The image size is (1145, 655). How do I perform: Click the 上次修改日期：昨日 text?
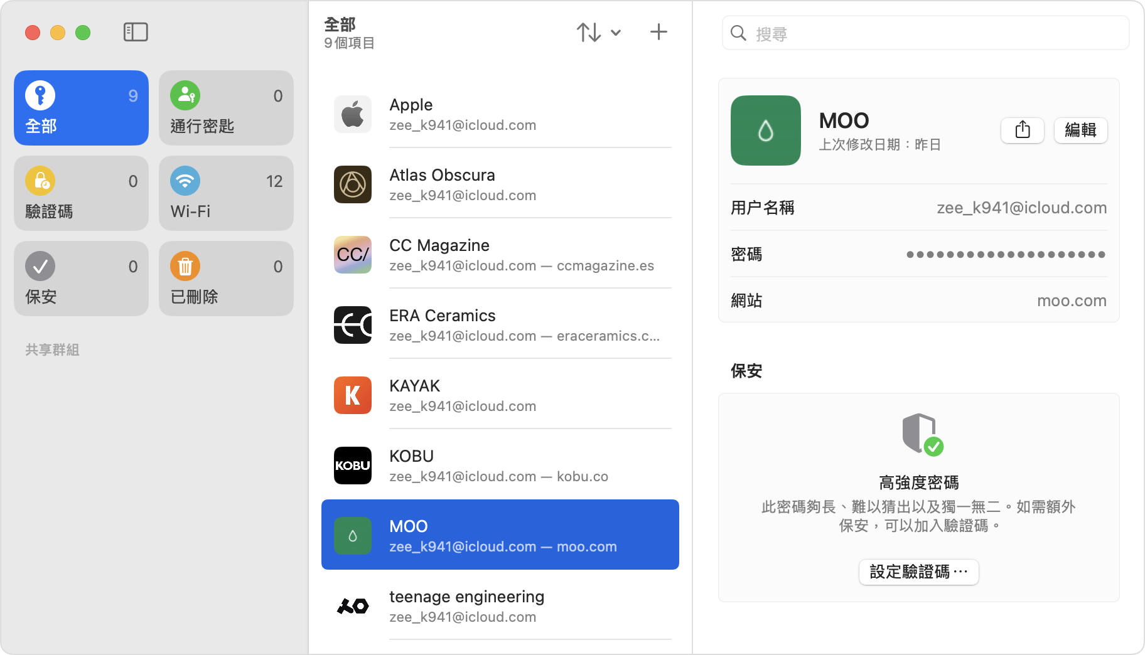click(x=879, y=144)
